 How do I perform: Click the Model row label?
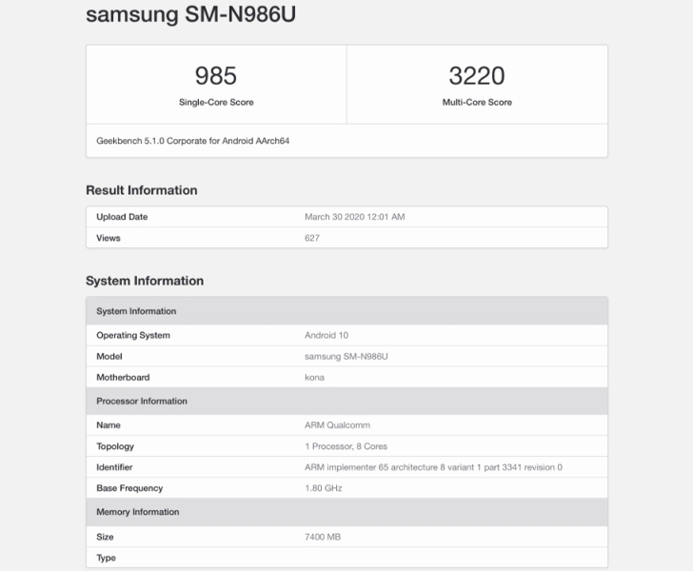(109, 356)
